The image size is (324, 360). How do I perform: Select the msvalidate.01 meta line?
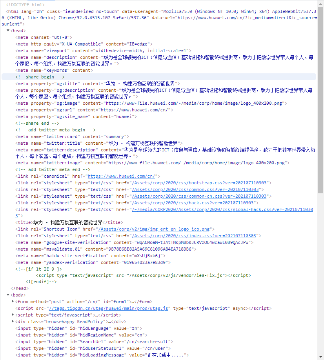[106, 249]
